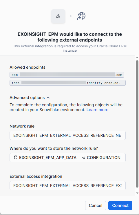139x215 pixels.
Task: Select the CONFIGURATION schema in location field
Action: [103, 158]
